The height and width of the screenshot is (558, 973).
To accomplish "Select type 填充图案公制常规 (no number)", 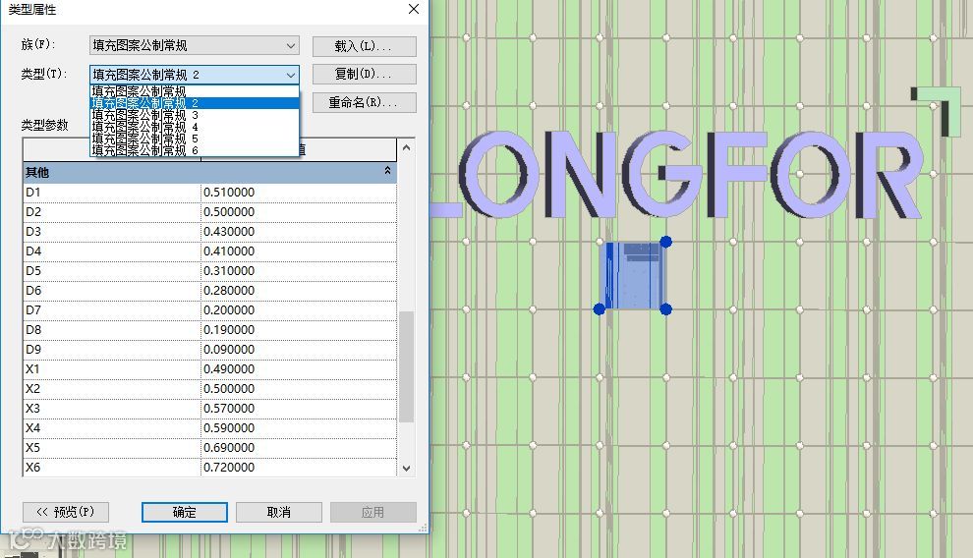I will [x=195, y=91].
